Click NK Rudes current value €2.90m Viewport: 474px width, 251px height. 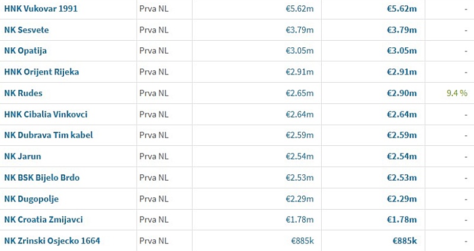coord(402,93)
